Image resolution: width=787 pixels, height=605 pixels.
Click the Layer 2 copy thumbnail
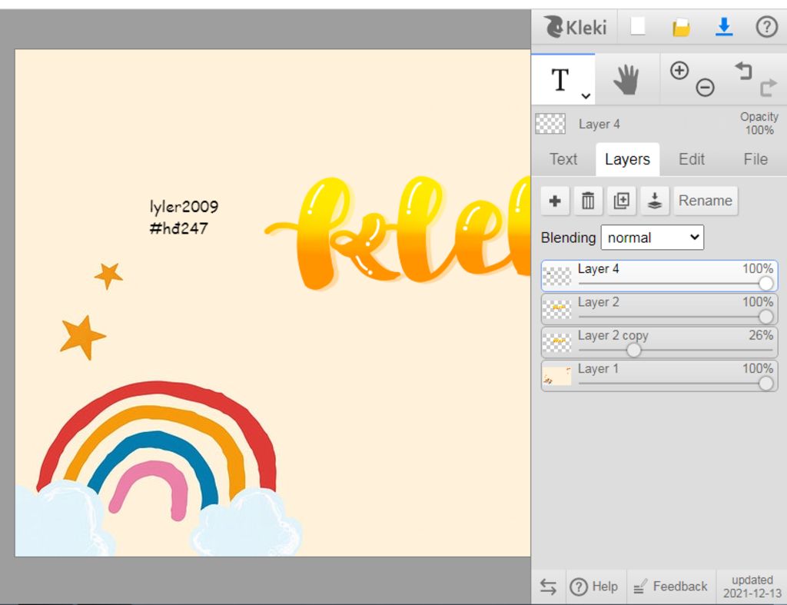[557, 343]
